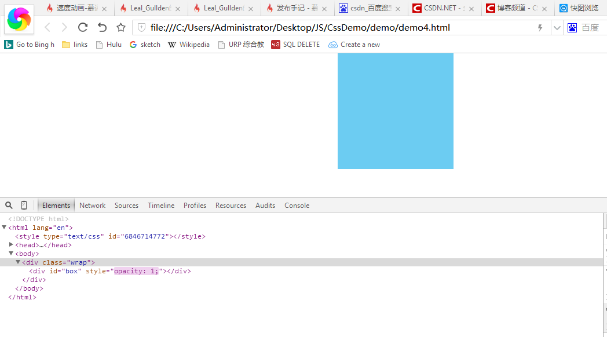Expand the head node triangle
Image resolution: width=607 pixels, height=337 pixels.
click(11, 245)
